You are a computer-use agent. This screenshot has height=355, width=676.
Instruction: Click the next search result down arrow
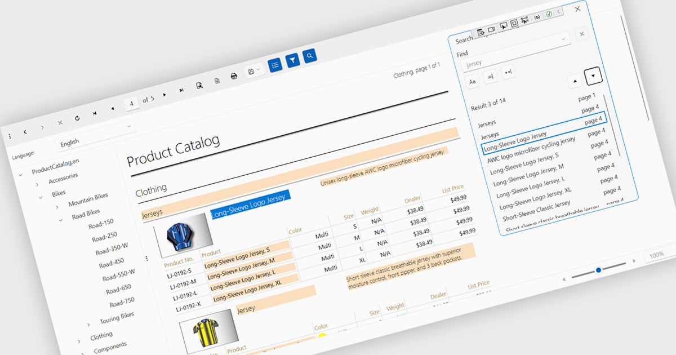593,75
